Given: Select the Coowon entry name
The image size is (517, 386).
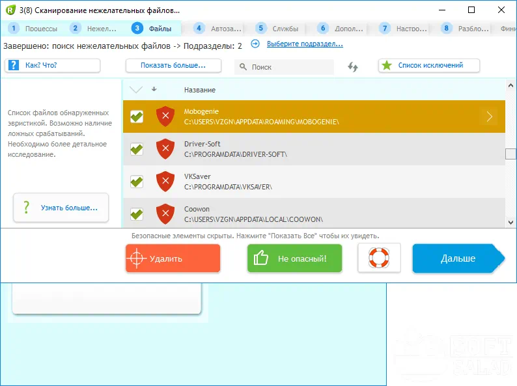Looking at the screenshot, I should click(197, 209).
